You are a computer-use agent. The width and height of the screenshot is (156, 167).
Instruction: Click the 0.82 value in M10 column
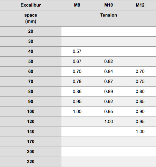pos(108,62)
